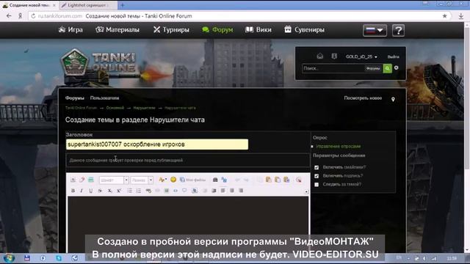Open the Вики menu item

coord(258,29)
